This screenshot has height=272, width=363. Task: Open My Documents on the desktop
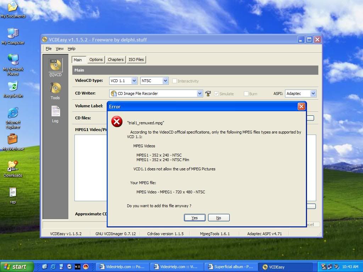click(13, 10)
